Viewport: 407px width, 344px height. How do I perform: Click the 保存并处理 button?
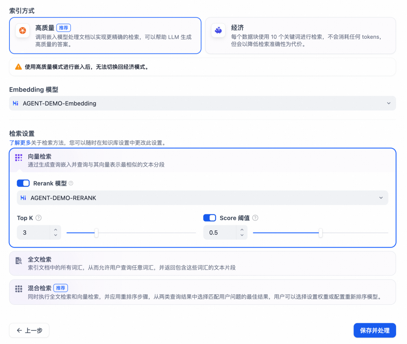[375, 330]
